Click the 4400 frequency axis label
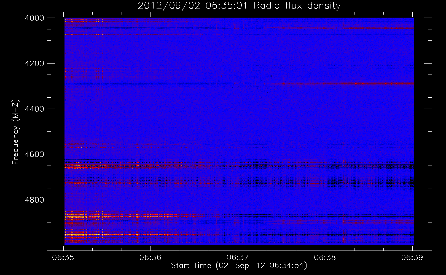Screen dimensions: 446x275 click(x=34, y=109)
